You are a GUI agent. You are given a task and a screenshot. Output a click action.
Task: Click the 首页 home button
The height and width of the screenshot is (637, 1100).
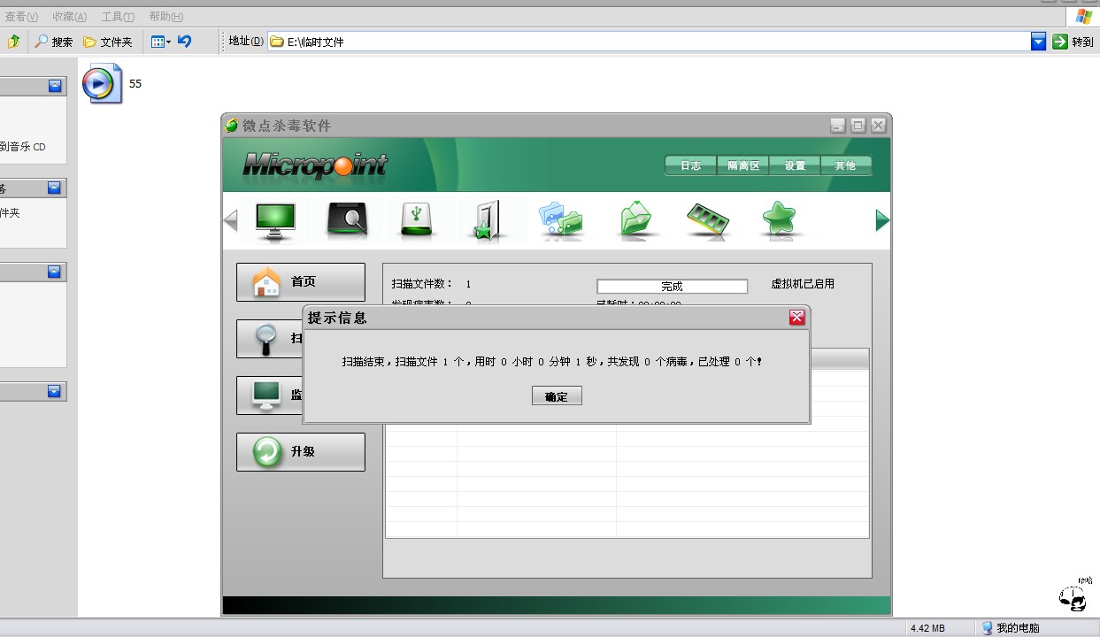click(x=301, y=282)
